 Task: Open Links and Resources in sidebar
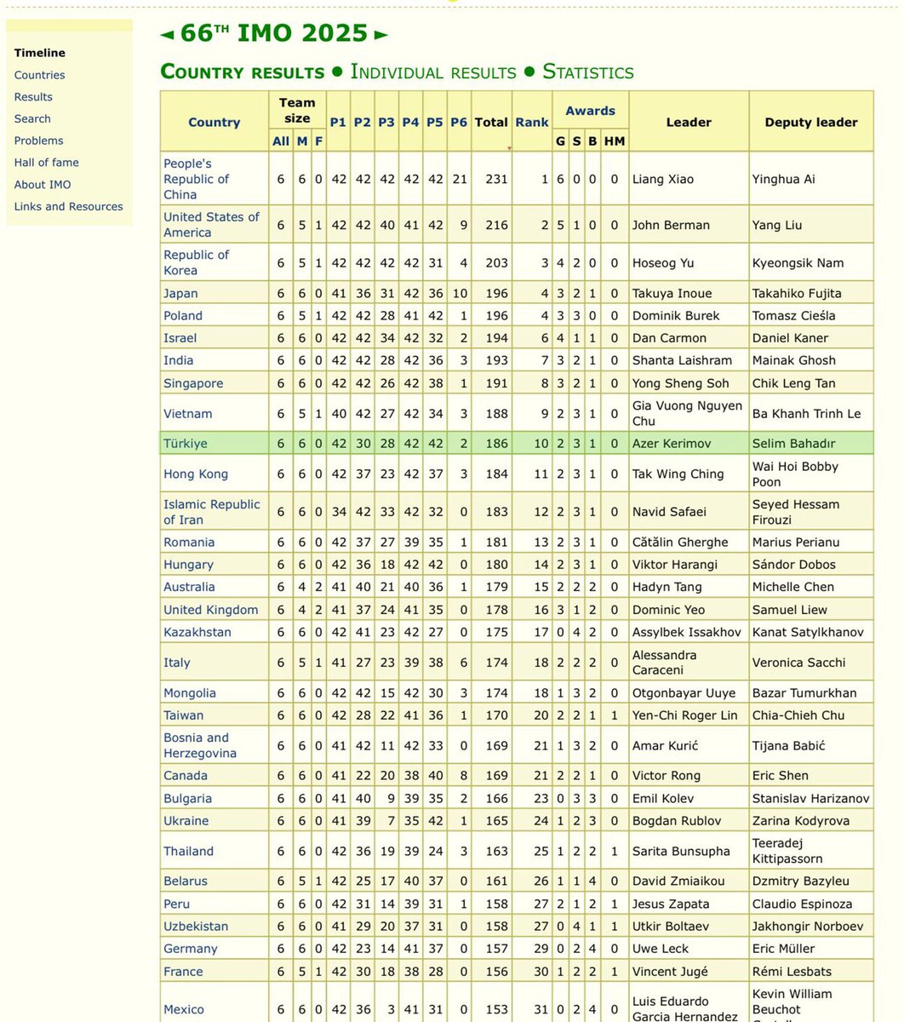tap(68, 207)
